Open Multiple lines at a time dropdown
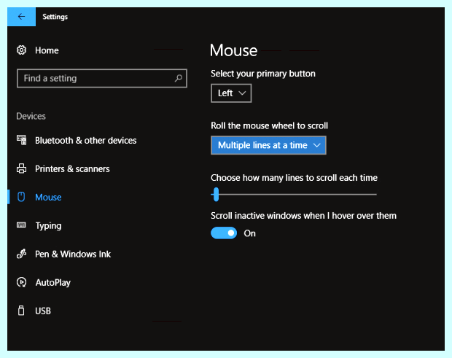The height and width of the screenshot is (358, 452). point(268,145)
